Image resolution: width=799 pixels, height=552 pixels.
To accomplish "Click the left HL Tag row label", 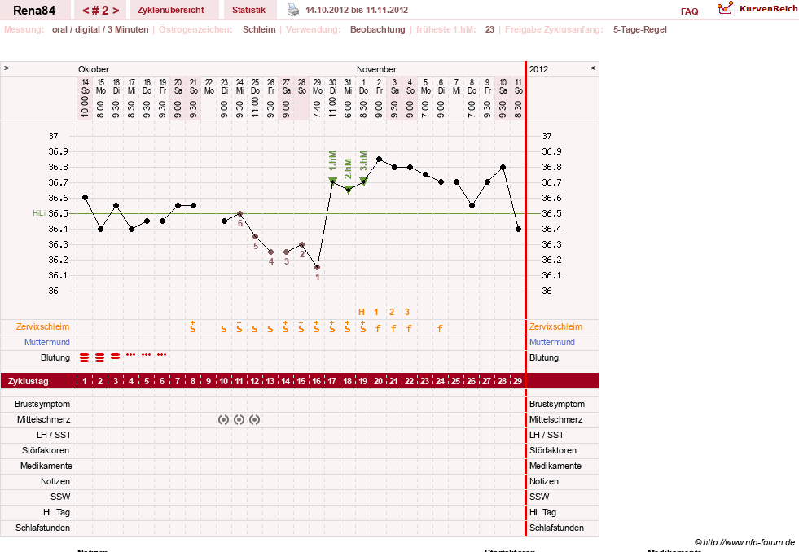I will [56, 512].
